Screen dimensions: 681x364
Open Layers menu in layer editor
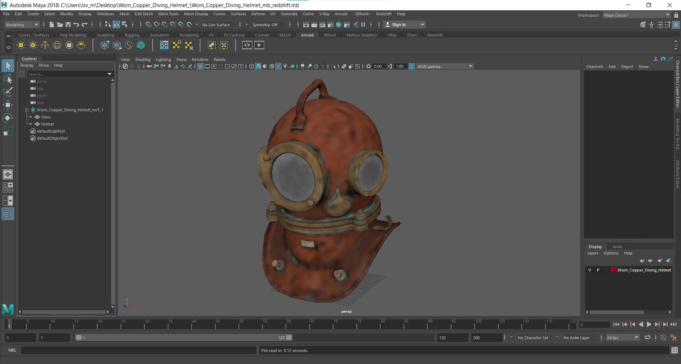pyautogui.click(x=593, y=253)
